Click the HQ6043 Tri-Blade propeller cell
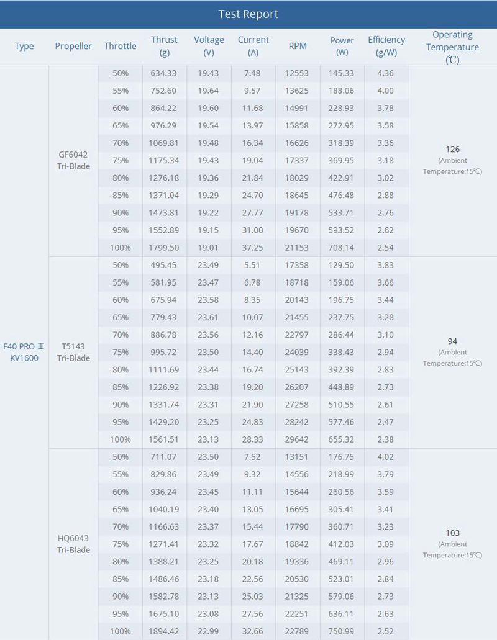Viewport: 497px width, 640px height. (x=73, y=544)
